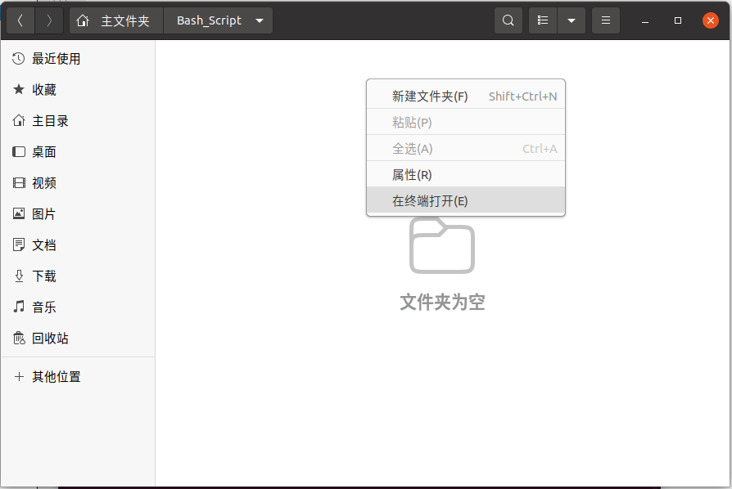Open 文档 label in the sidebar

(x=44, y=244)
